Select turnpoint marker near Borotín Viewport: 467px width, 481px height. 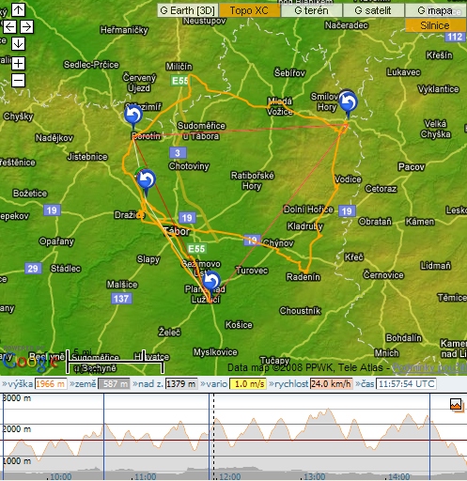coord(133,116)
